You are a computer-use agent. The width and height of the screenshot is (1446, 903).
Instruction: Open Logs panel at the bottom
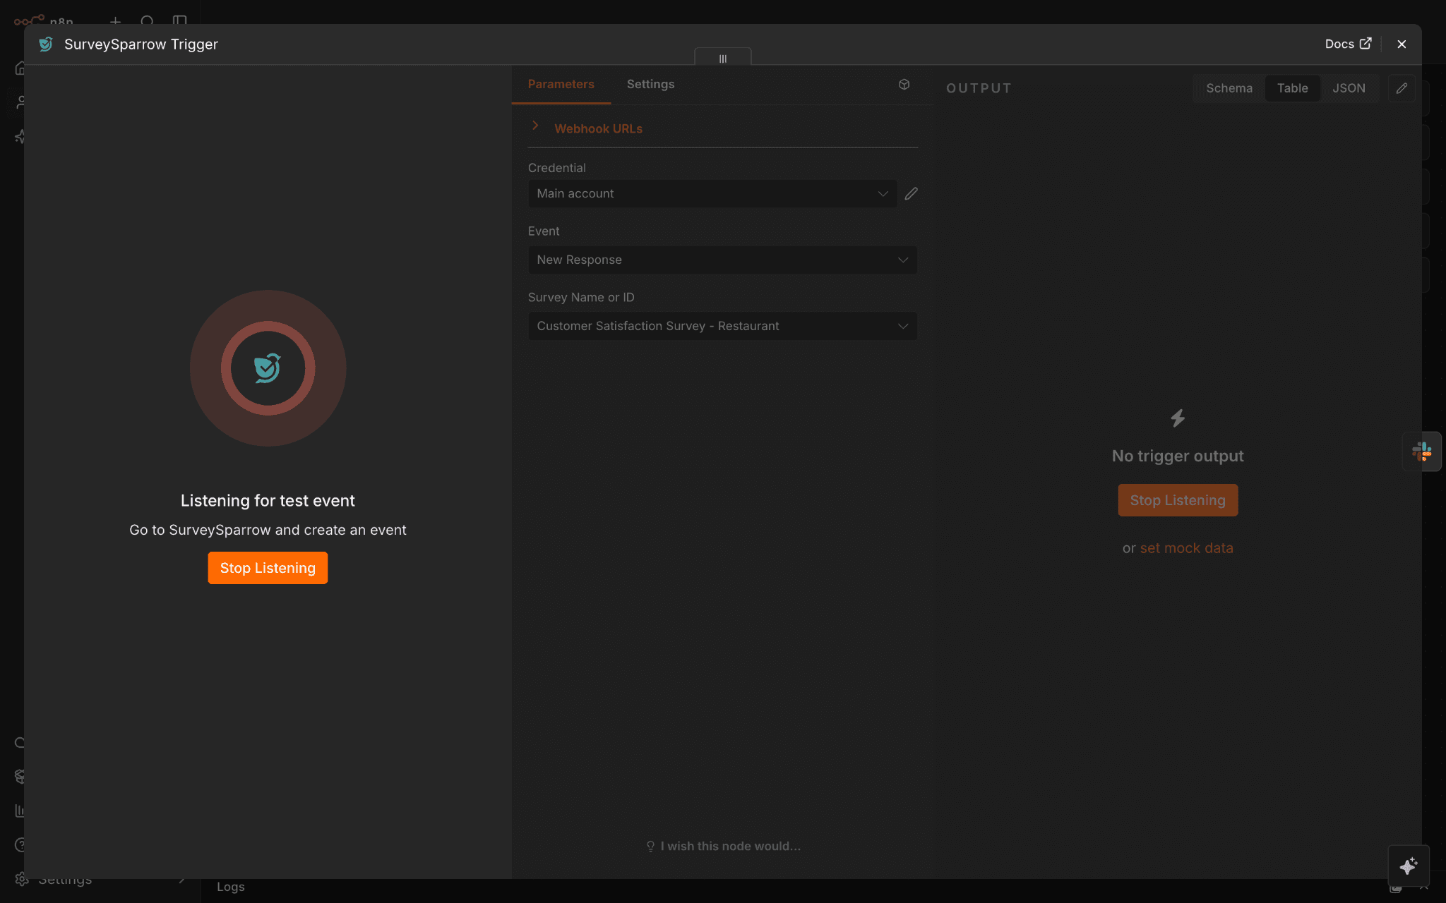(x=230, y=887)
